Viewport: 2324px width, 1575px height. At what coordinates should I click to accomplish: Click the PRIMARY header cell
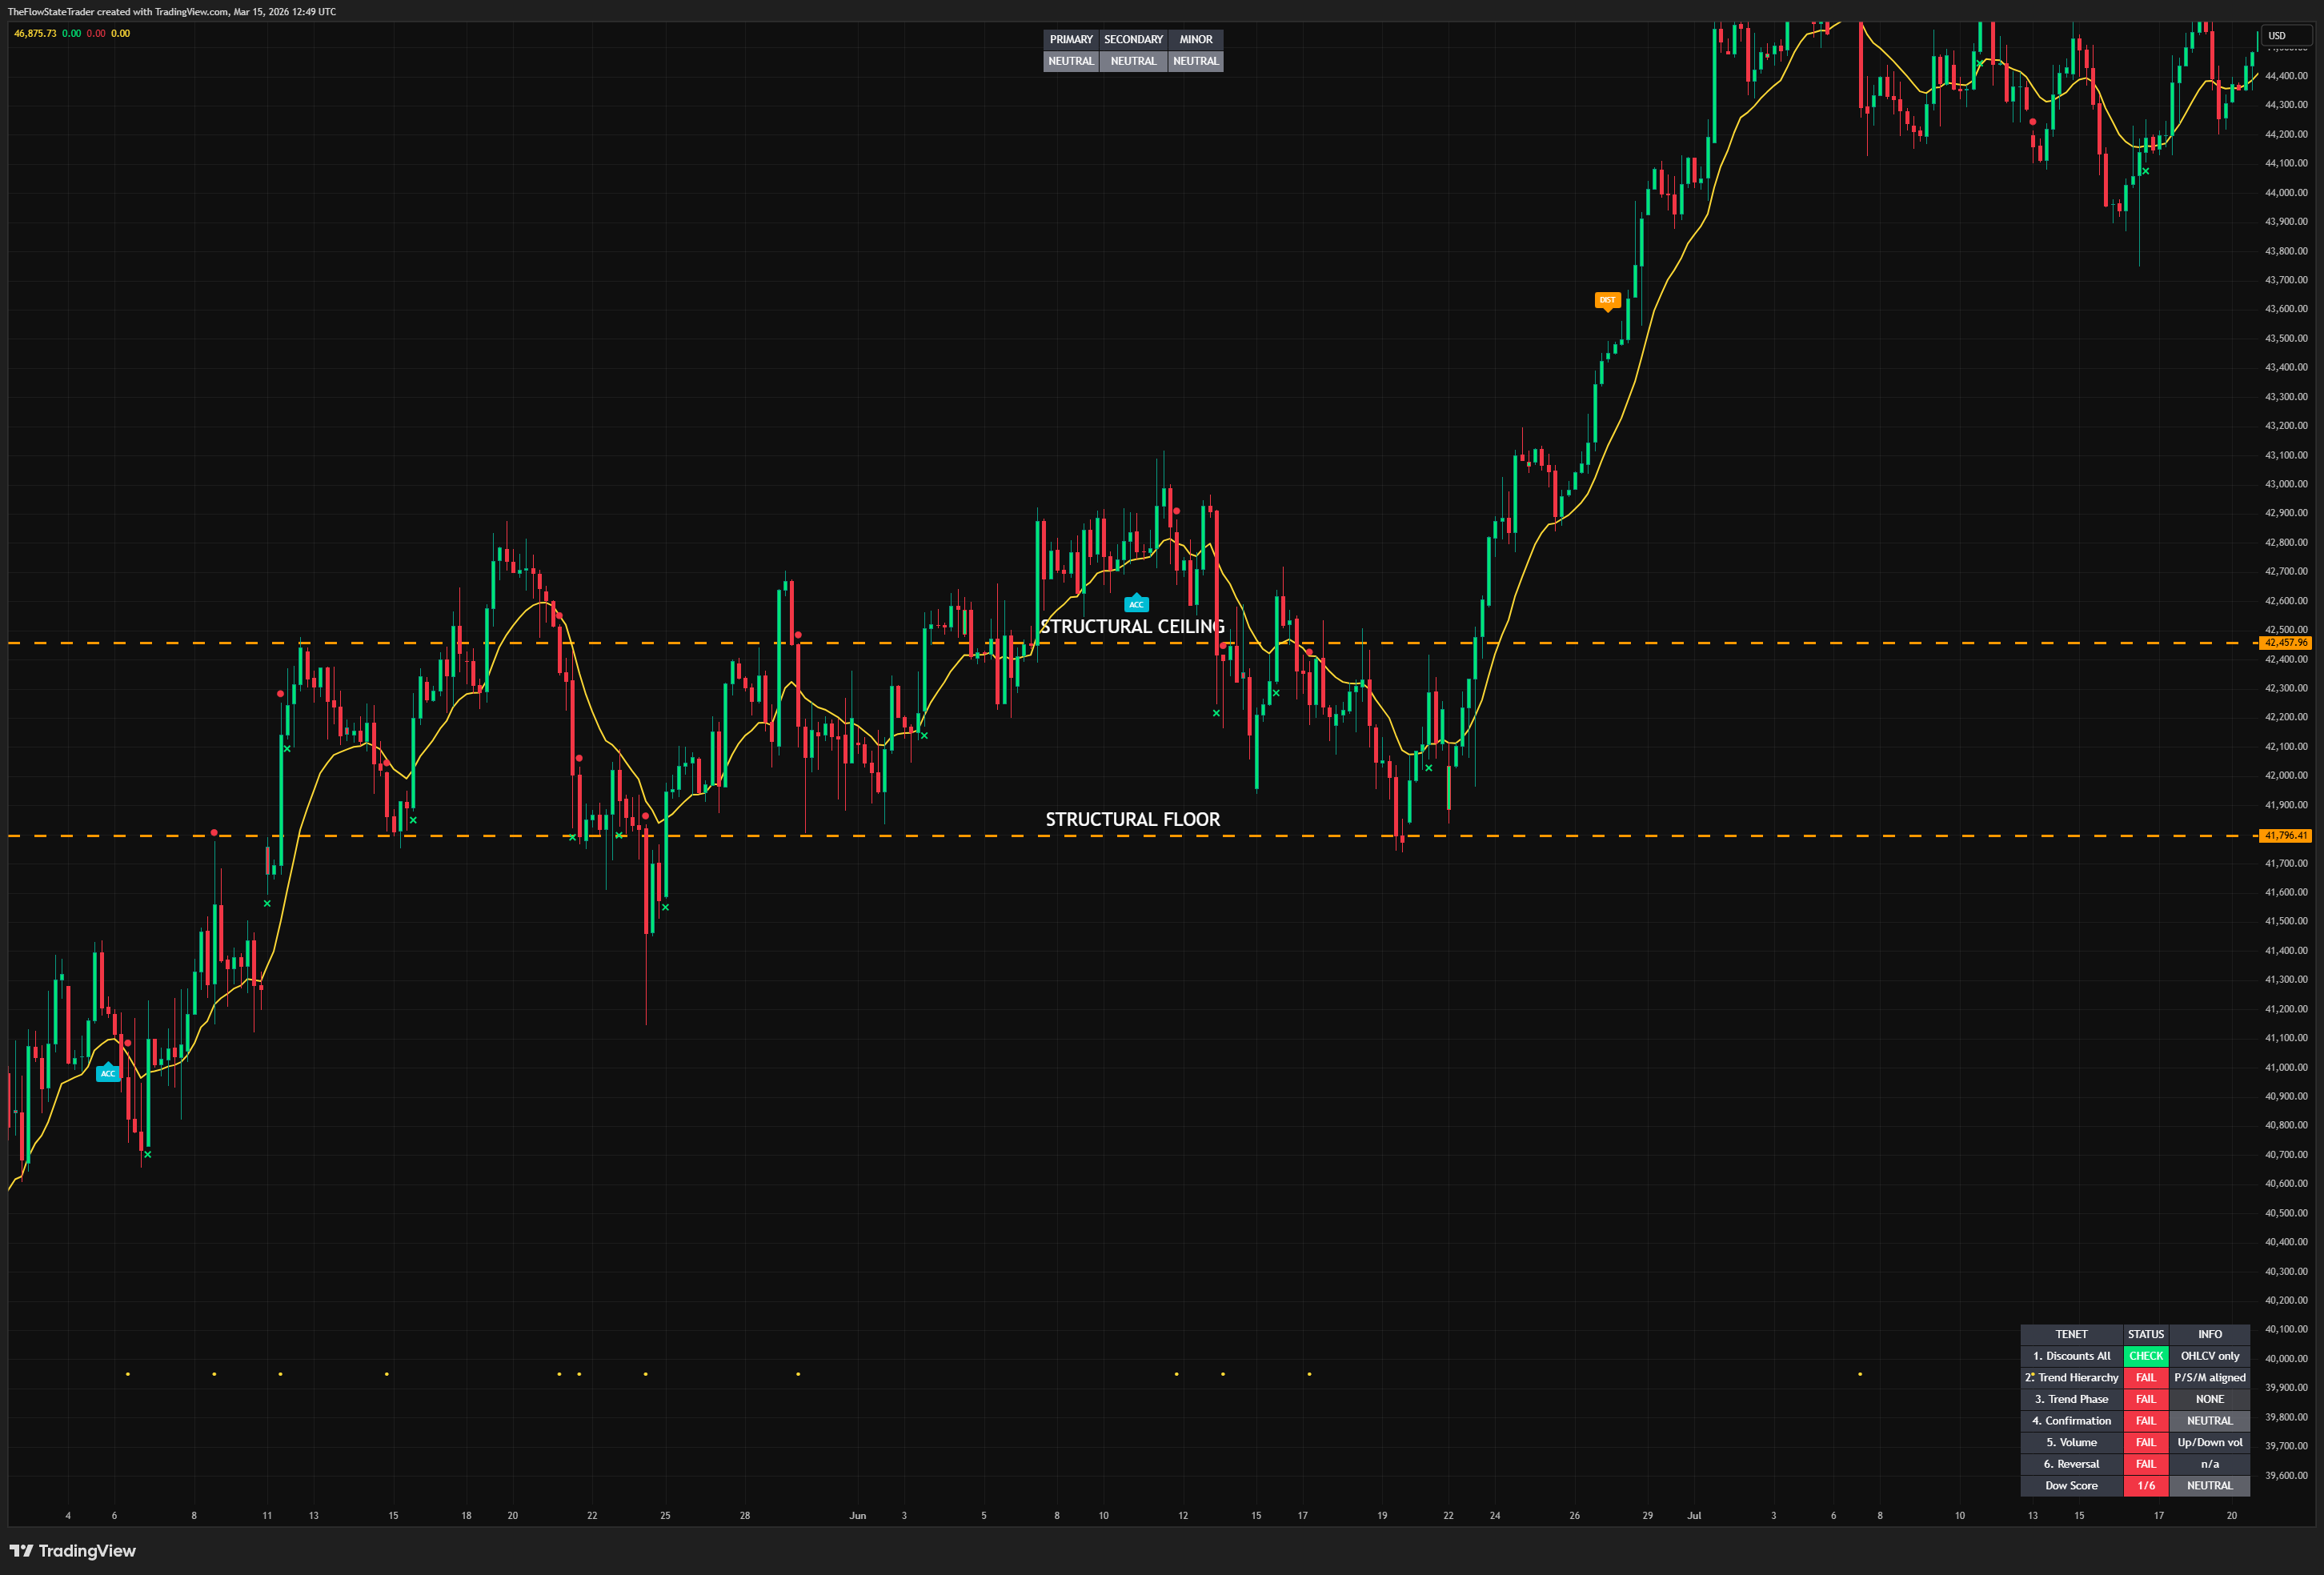(1071, 40)
